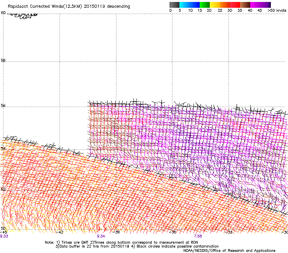The width and height of the screenshot is (288, 253).
Task: Click the -36 longitude axis label
Action: click(x=172, y=232)
